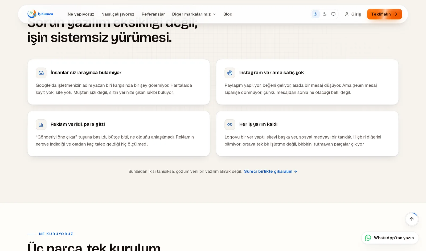Click the target icon beside Instagram var ama satış yok
Screen dimensions: 426x251
pyautogui.click(x=230, y=73)
